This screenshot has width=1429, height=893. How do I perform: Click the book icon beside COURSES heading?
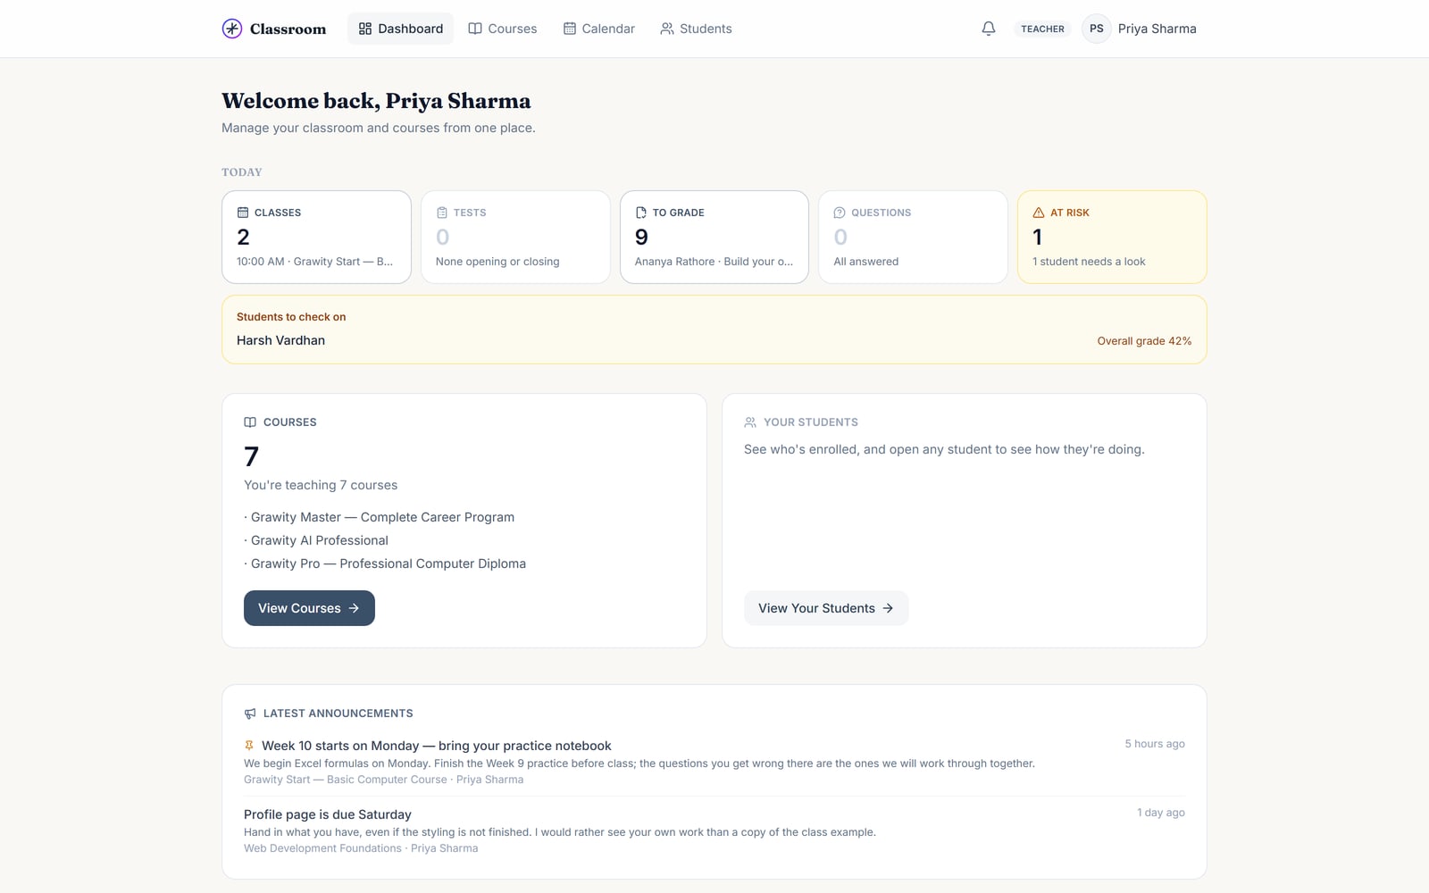coord(250,422)
